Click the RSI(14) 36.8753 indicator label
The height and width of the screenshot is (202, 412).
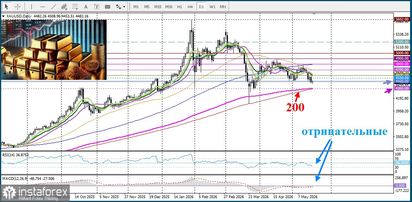16,155
